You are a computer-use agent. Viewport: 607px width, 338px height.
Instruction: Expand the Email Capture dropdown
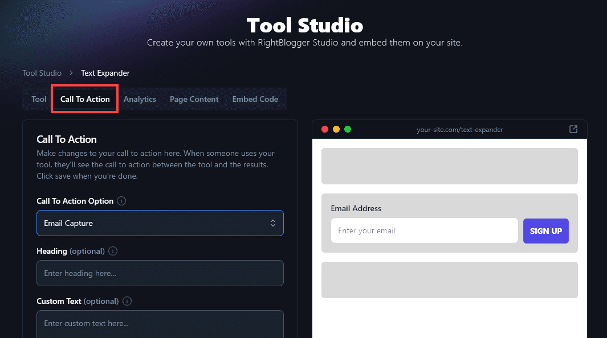point(160,223)
